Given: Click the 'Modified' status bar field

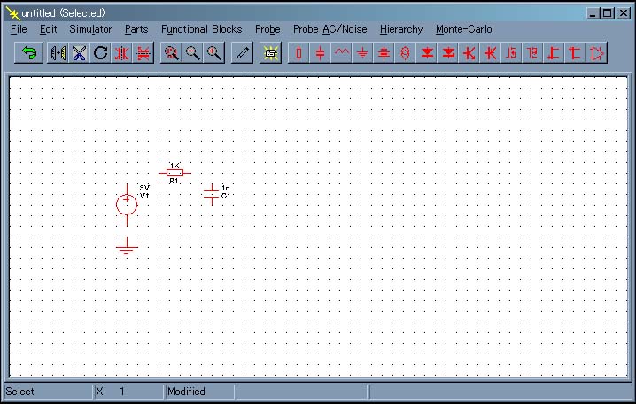Looking at the screenshot, I should [200, 392].
